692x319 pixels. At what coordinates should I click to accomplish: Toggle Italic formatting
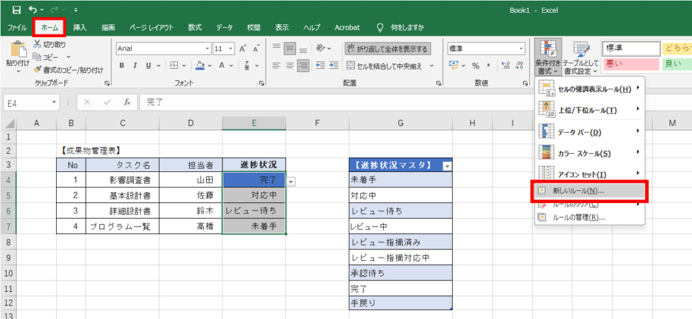136,65
